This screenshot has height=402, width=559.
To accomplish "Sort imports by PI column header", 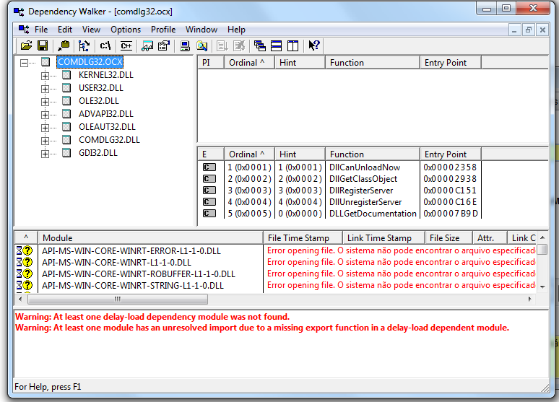I will 211,62.
